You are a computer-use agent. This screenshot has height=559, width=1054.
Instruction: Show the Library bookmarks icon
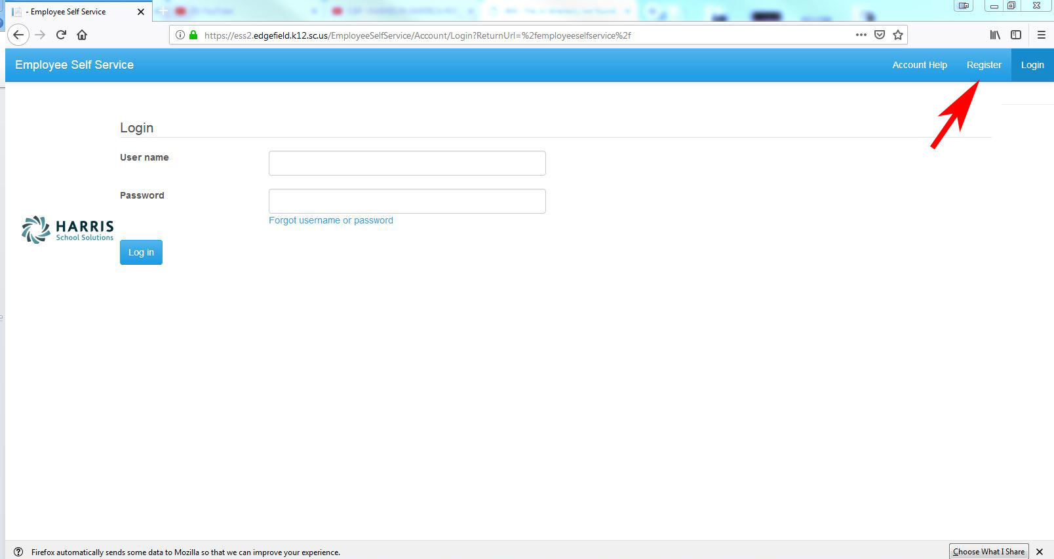coord(995,35)
